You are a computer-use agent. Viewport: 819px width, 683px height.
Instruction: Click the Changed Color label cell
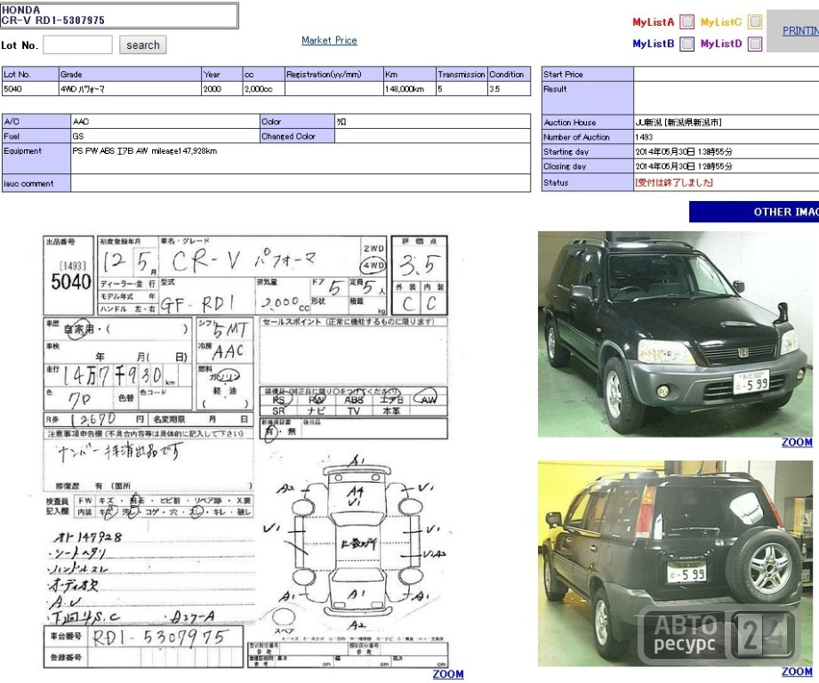(x=297, y=136)
